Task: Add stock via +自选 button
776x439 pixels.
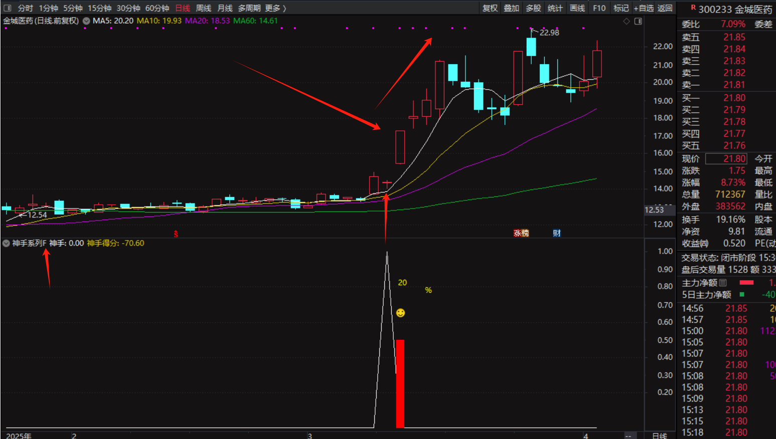Action: (x=644, y=8)
